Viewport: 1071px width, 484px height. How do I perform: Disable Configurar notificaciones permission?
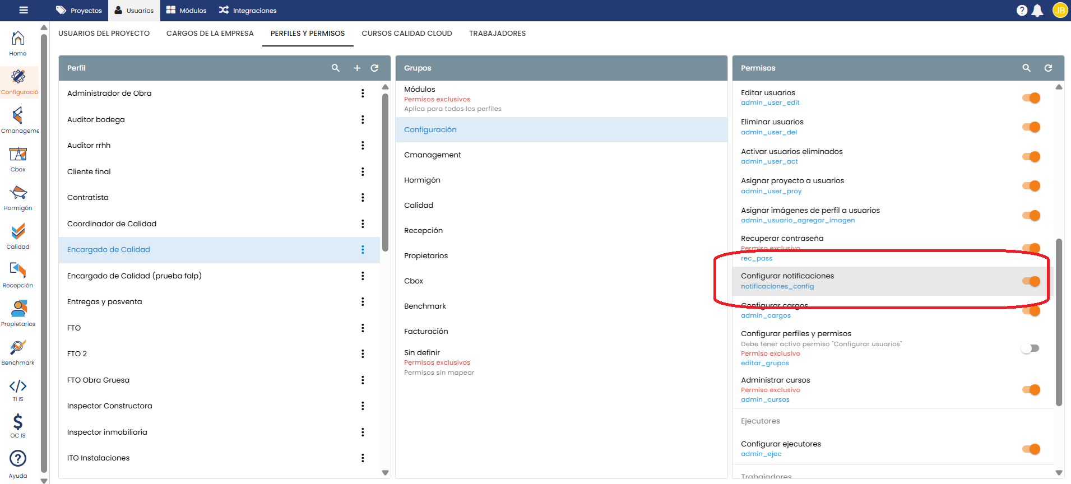tap(1031, 281)
